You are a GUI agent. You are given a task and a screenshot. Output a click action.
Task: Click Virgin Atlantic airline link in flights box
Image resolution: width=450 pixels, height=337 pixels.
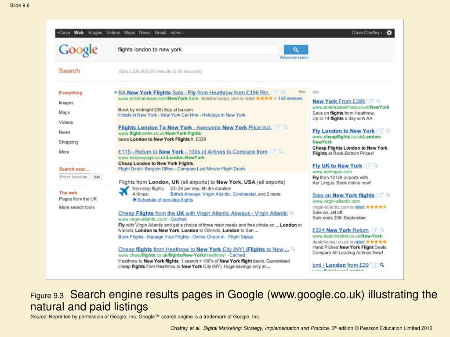(x=215, y=194)
